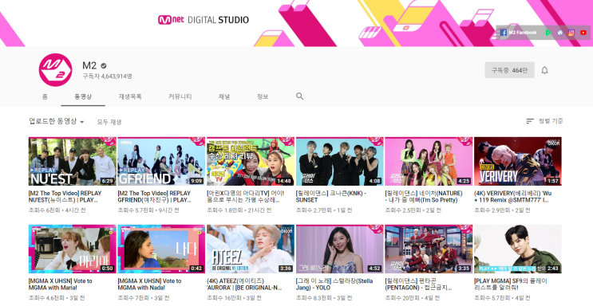Open the VERIVERY 1:57 cover thumbnail
The height and width of the screenshot is (306, 593).
point(518,161)
